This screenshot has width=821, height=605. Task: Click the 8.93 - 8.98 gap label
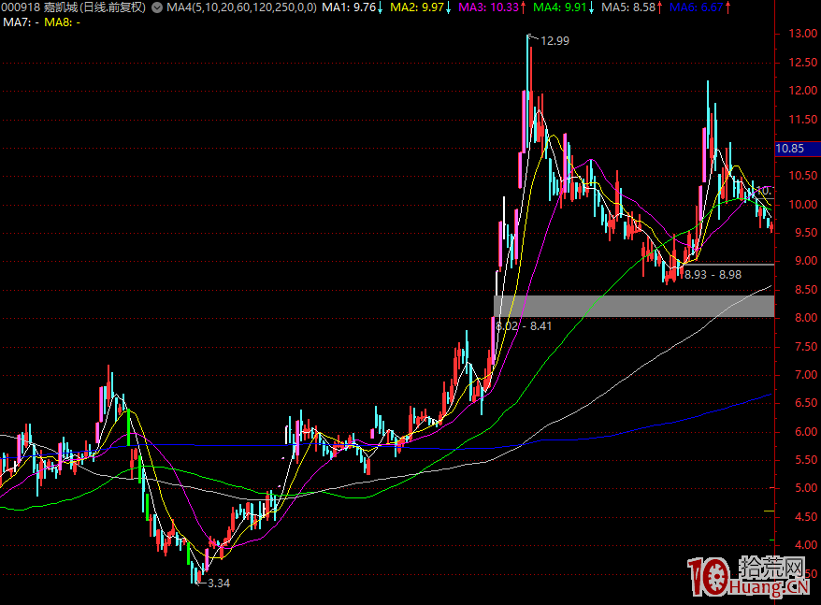[713, 275]
